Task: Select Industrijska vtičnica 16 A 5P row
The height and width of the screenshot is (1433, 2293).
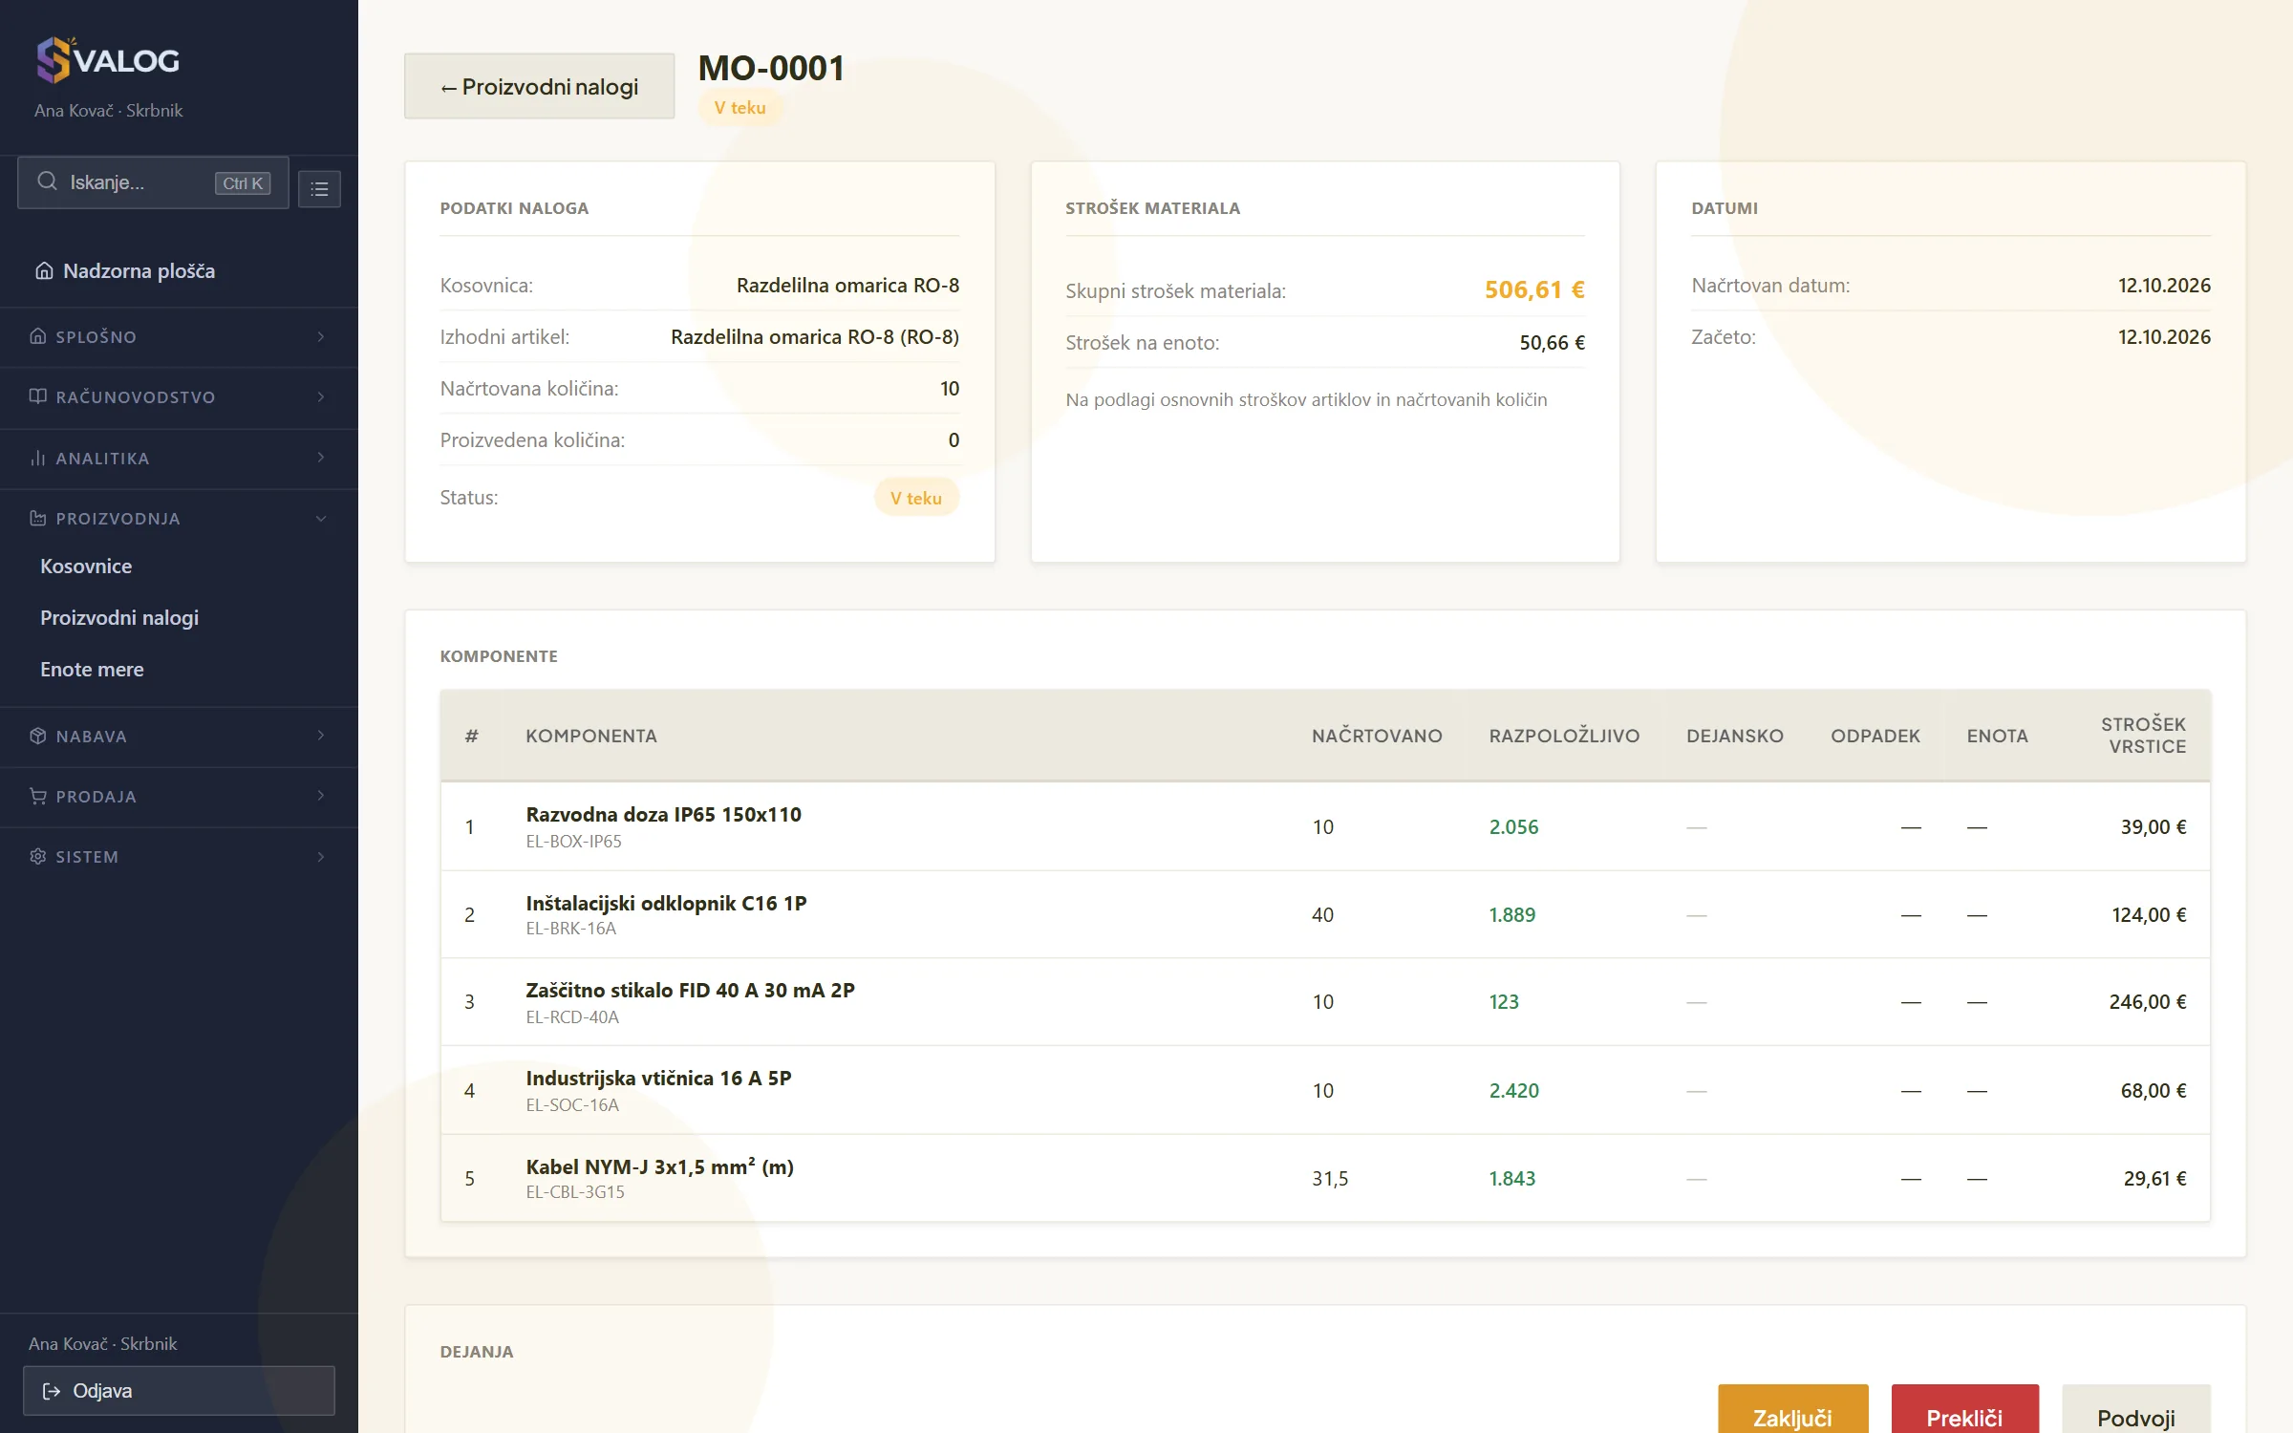Action: [x=1325, y=1090]
